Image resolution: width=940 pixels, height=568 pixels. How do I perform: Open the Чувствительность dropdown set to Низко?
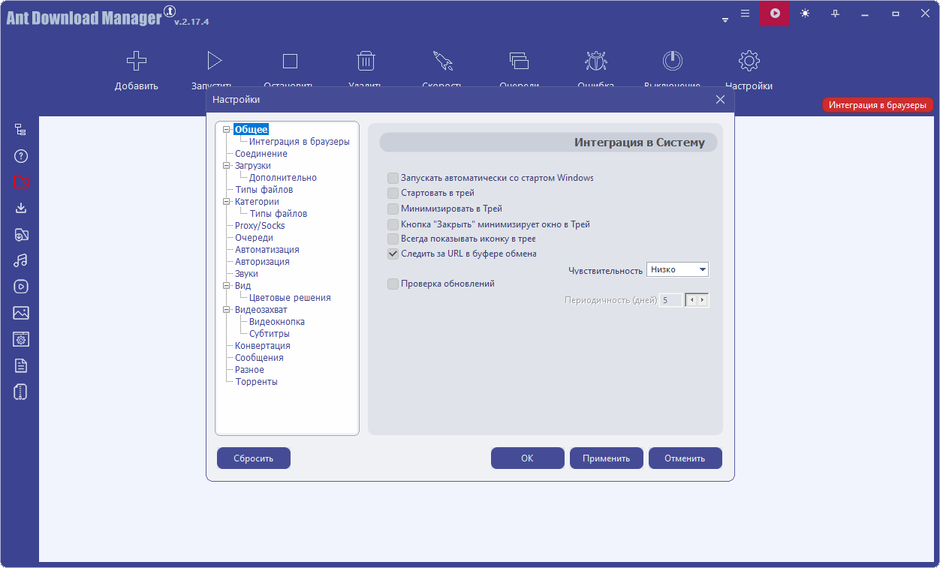(677, 269)
